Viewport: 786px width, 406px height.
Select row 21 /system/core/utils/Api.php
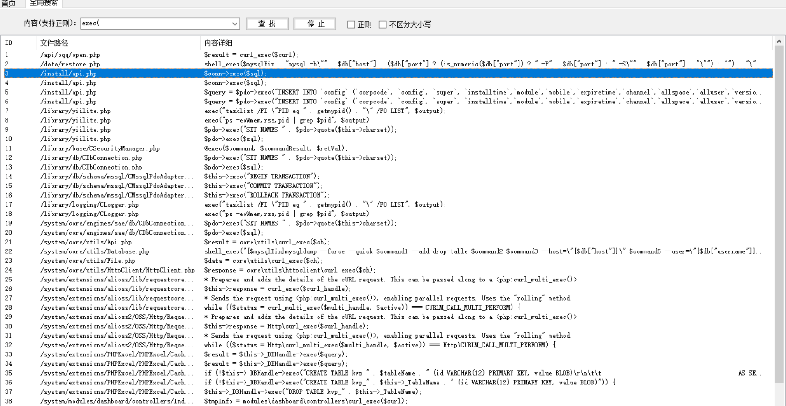[388, 242]
